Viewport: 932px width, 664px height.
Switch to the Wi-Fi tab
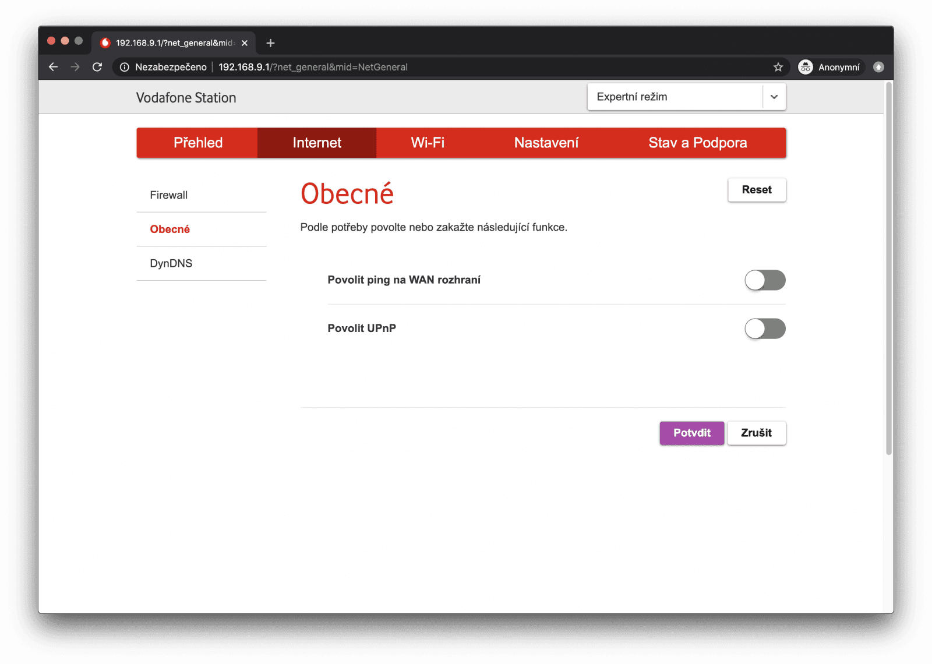point(428,143)
